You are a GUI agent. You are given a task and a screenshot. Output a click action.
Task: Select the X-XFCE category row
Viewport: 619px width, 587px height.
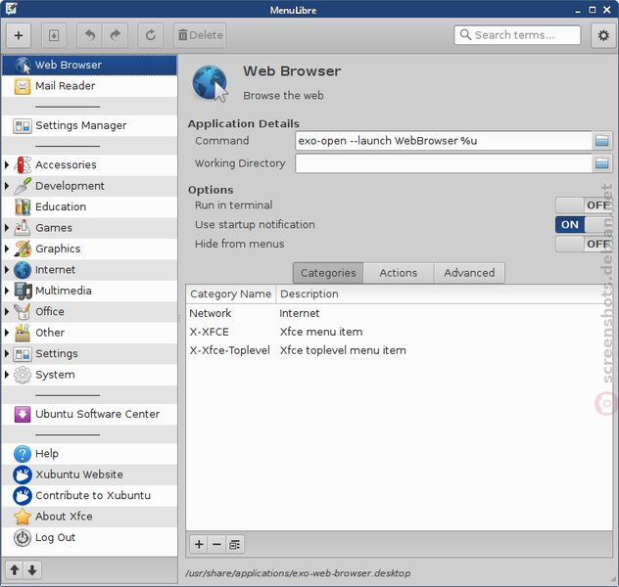[x=399, y=332]
